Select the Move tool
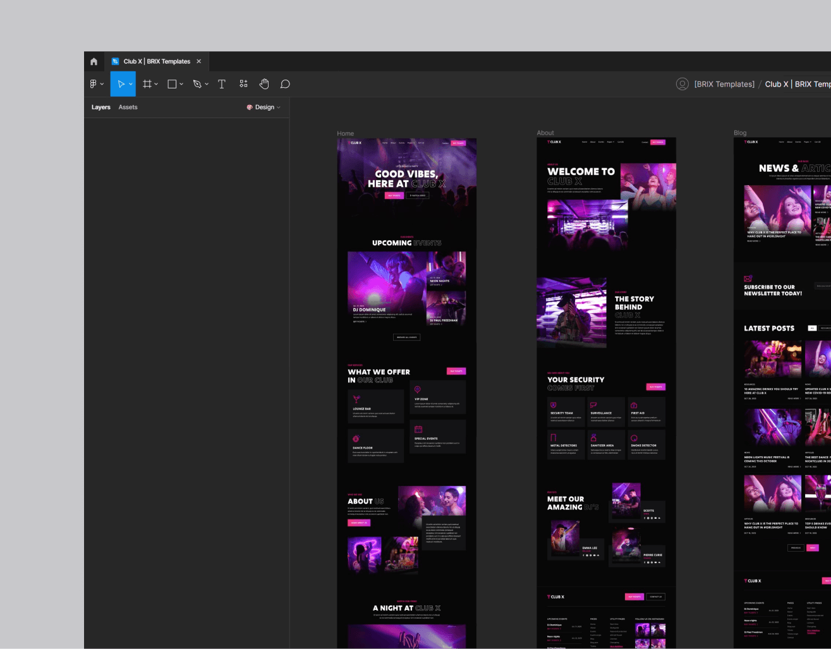Image resolution: width=831 pixels, height=649 pixels. 121,84
